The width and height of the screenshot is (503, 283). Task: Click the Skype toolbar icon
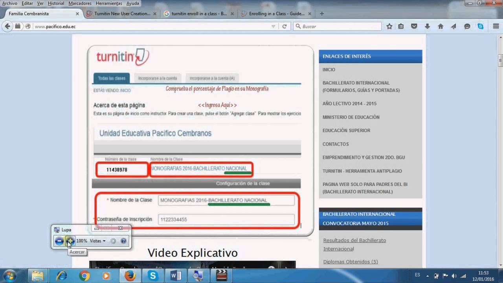[481, 26]
